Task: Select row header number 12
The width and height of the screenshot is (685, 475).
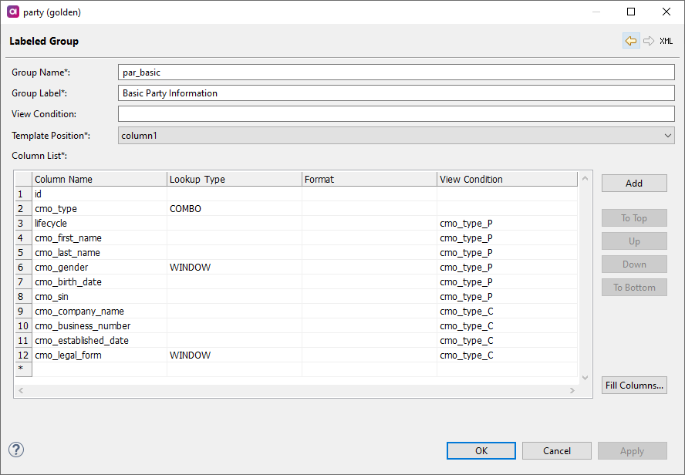Action: click(x=23, y=355)
